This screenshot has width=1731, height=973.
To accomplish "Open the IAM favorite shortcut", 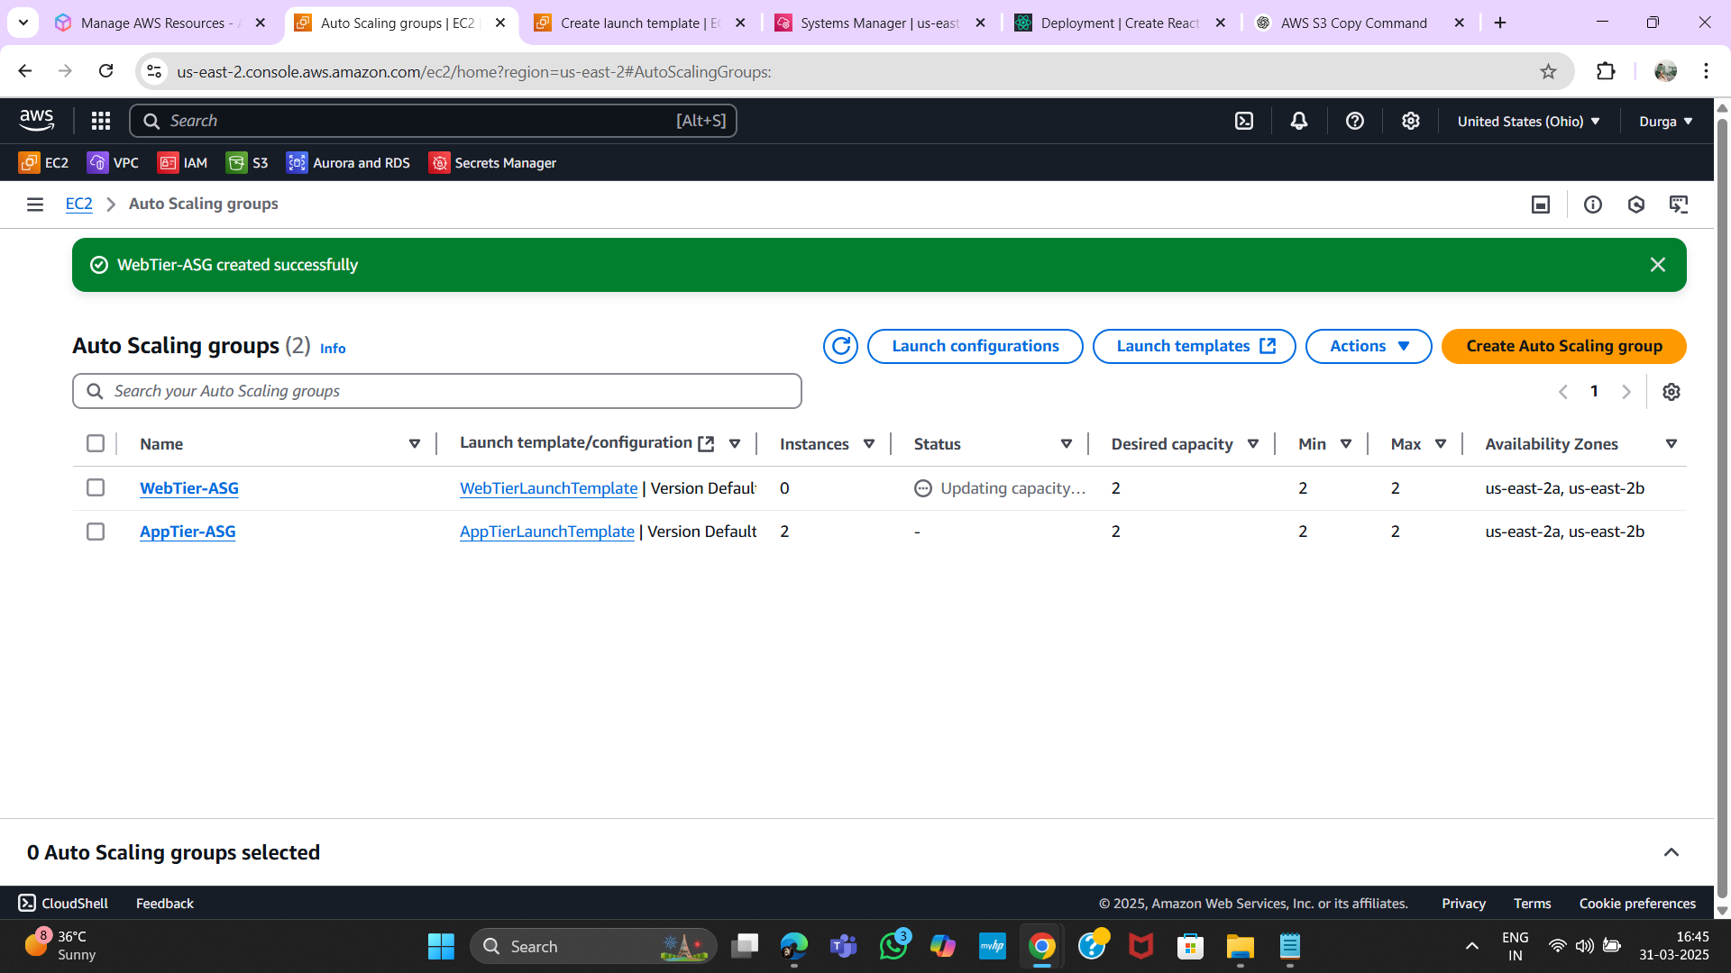I will pyautogui.click(x=182, y=163).
